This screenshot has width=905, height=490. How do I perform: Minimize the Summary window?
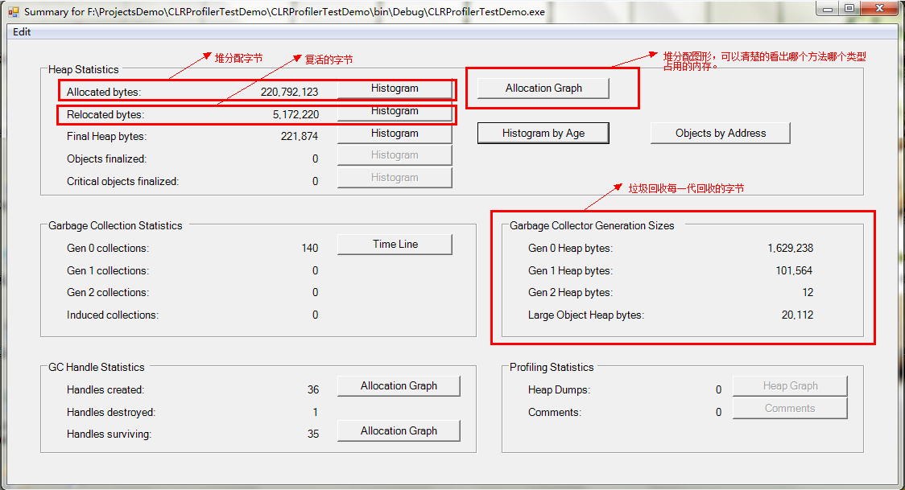point(828,8)
